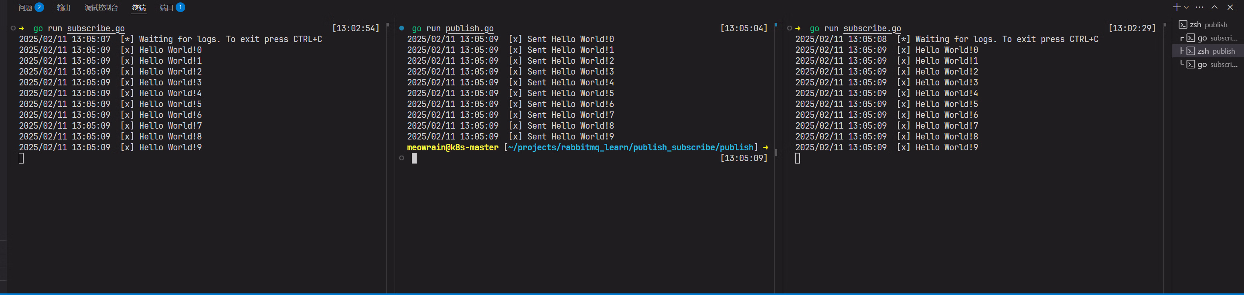Switch to the 端口 (Ports) tab
This screenshot has height=295, width=1244.
(x=166, y=8)
